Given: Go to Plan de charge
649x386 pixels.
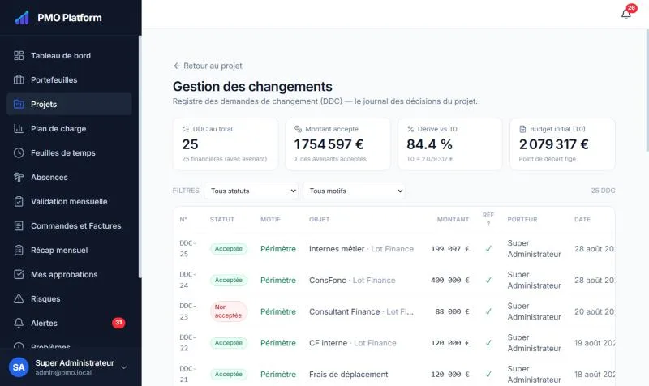Looking at the screenshot, I should [69, 129].
